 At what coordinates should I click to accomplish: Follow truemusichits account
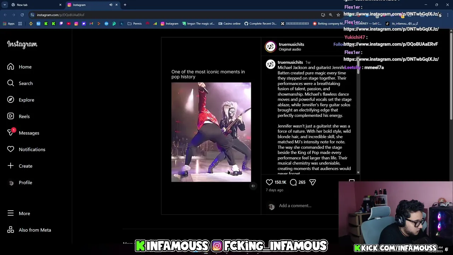pyautogui.click(x=338, y=44)
